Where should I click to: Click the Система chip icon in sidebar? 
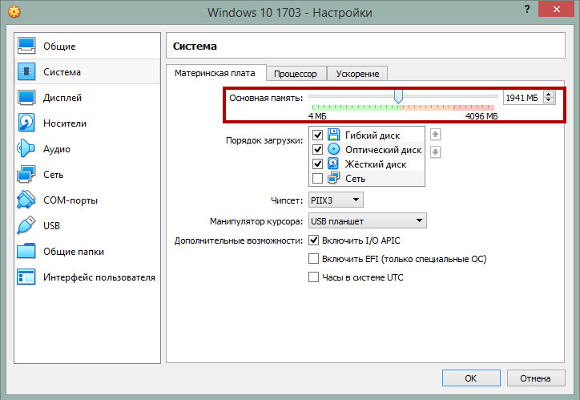tap(26, 71)
